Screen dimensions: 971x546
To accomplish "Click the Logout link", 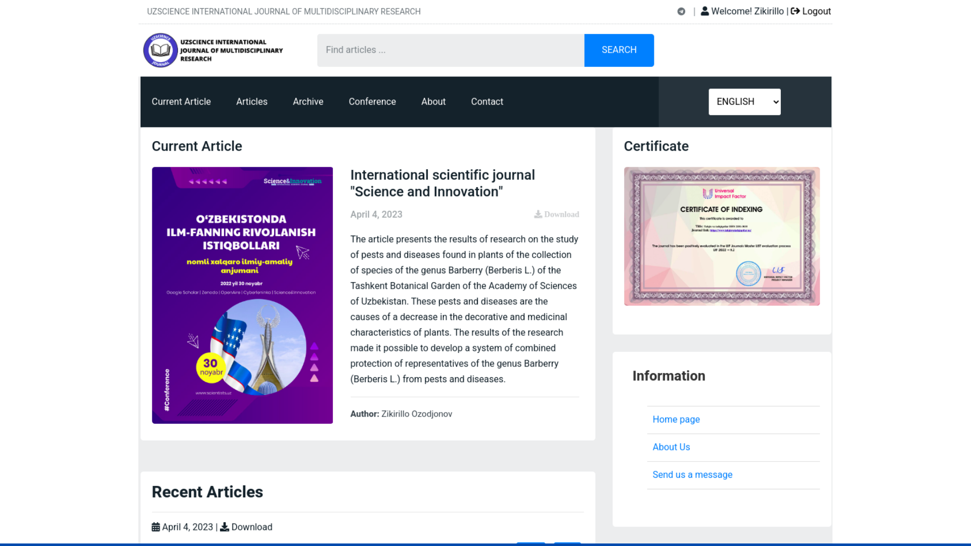I will pyautogui.click(x=811, y=11).
